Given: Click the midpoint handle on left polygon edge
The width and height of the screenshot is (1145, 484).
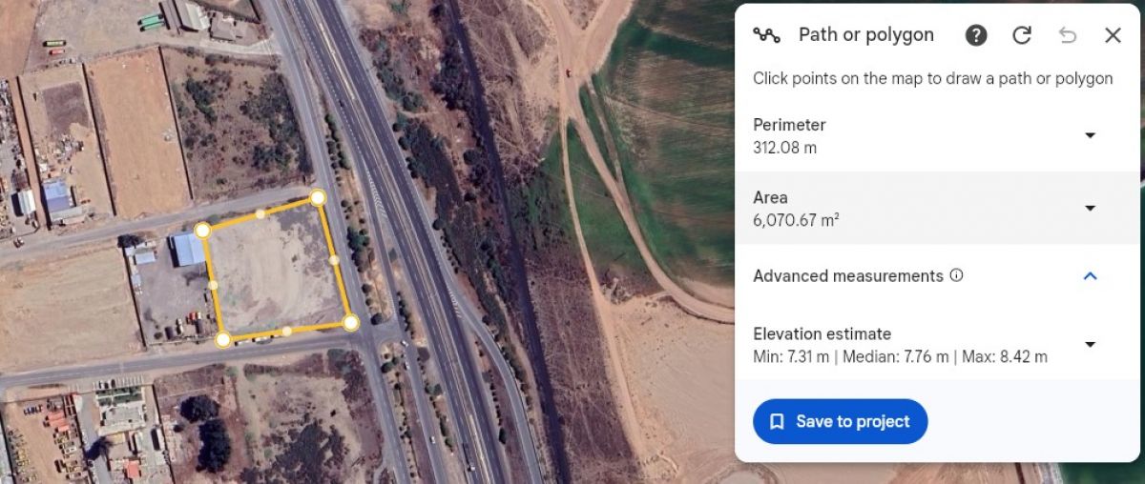Looking at the screenshot, I should point(213,284).
